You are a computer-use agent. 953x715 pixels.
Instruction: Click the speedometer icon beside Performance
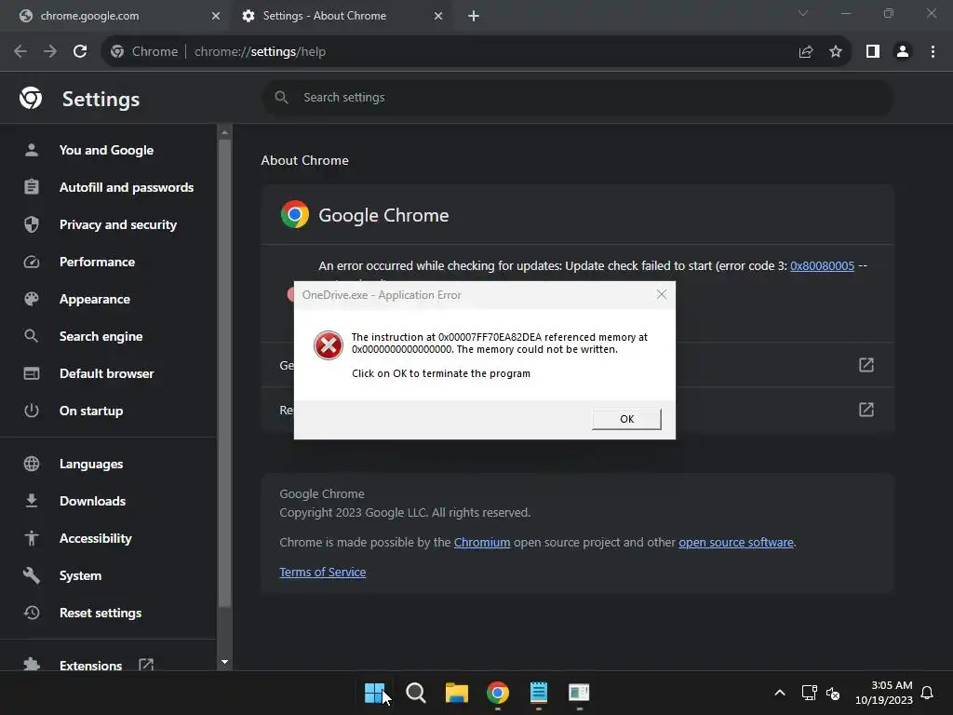(32, 262)
